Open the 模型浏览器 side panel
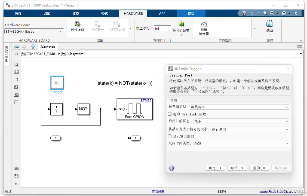 (x=7, y=54)
